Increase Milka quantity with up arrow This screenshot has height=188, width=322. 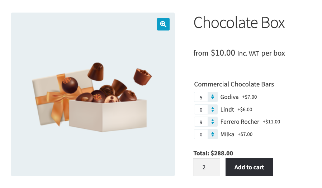point(213,132)
